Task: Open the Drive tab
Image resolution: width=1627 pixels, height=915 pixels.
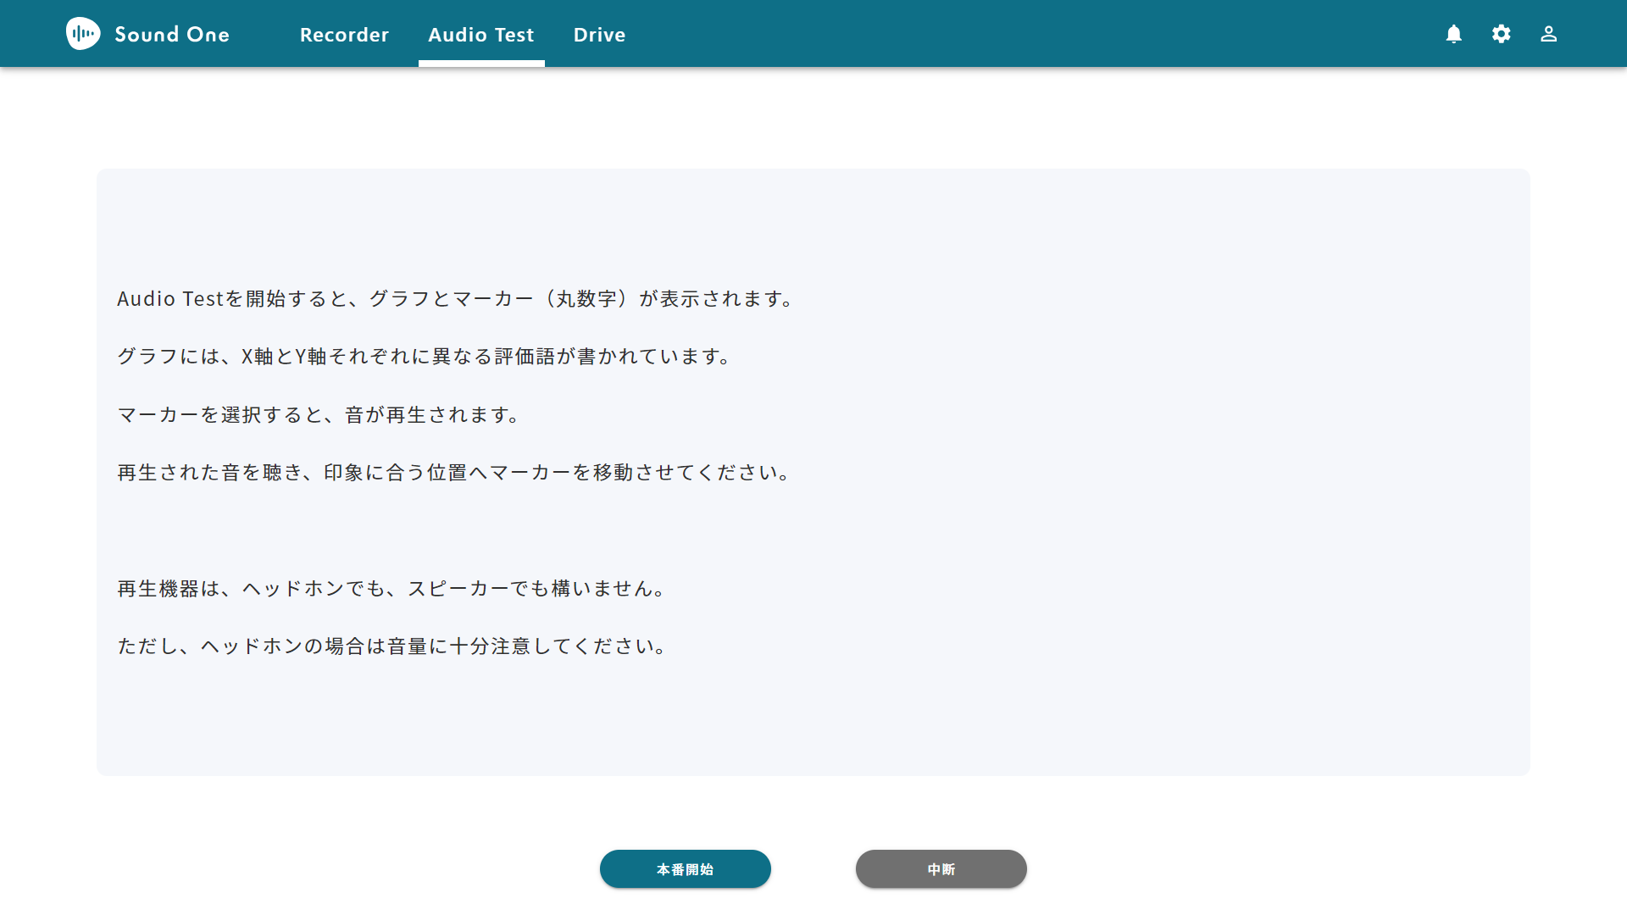Action: point(599,35)
